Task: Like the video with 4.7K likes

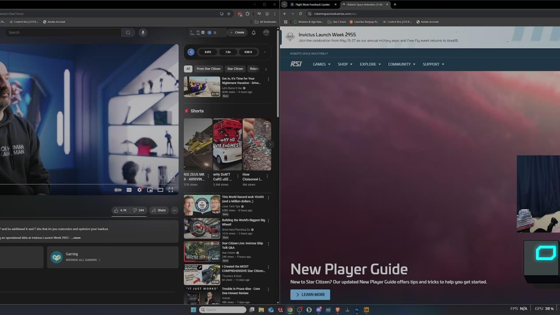Action: pyautogui.click(x=120, y=210)
